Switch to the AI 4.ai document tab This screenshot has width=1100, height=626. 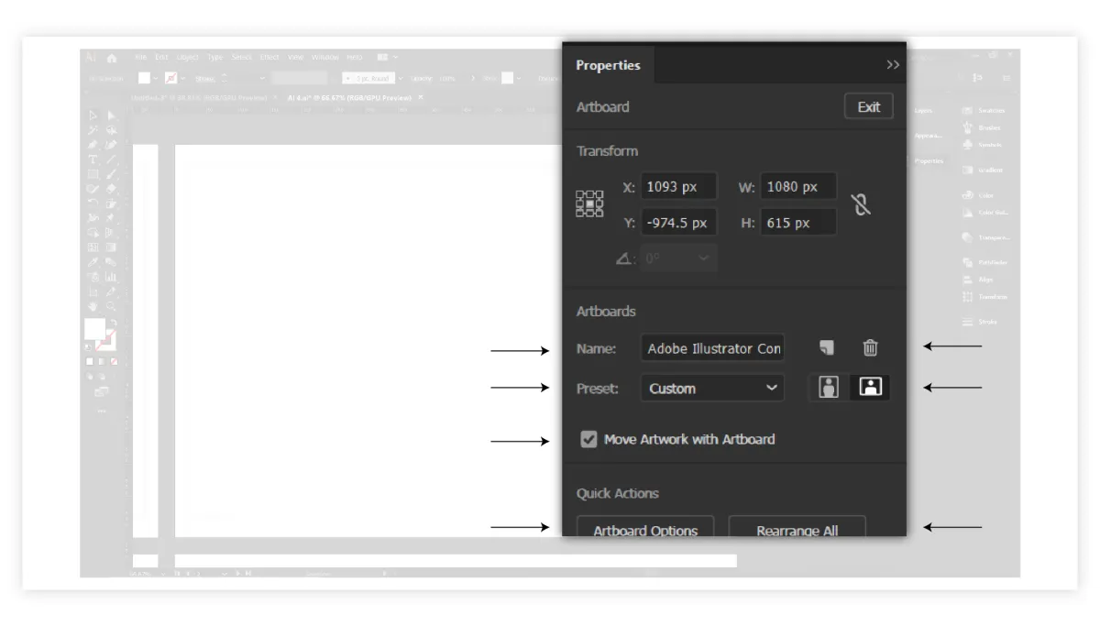(x=349, y=97)
